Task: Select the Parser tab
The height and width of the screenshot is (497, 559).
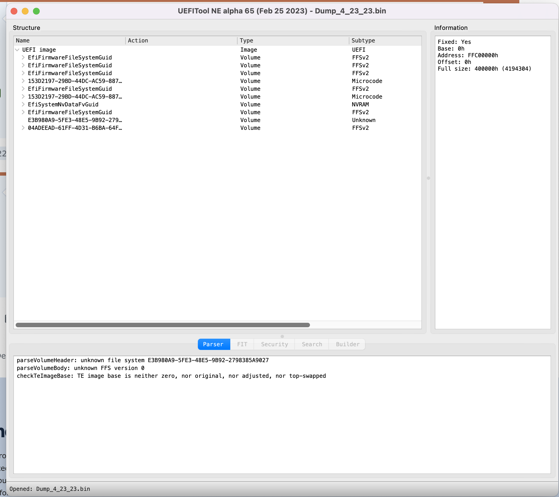Action: 213,344
